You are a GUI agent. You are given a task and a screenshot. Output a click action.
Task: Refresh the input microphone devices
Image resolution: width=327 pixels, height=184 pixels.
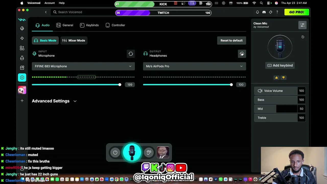(131, 54)
